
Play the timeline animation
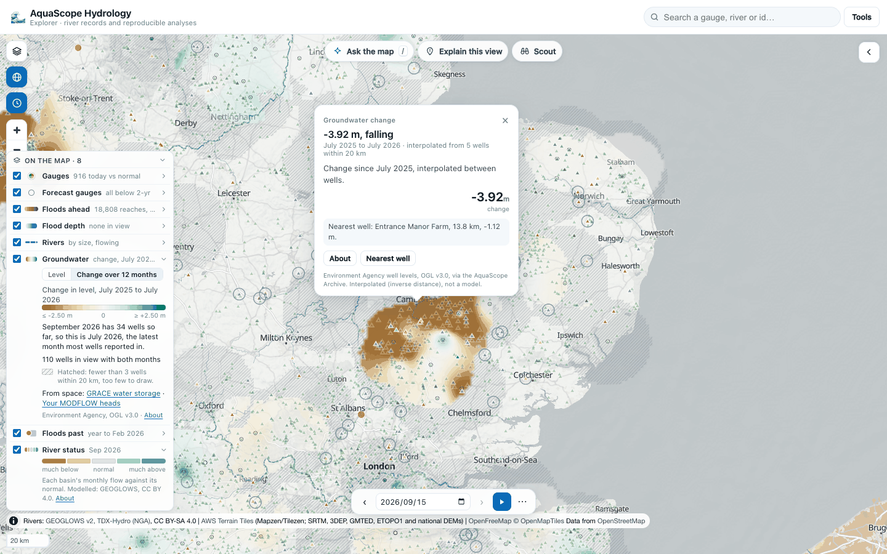502,502
